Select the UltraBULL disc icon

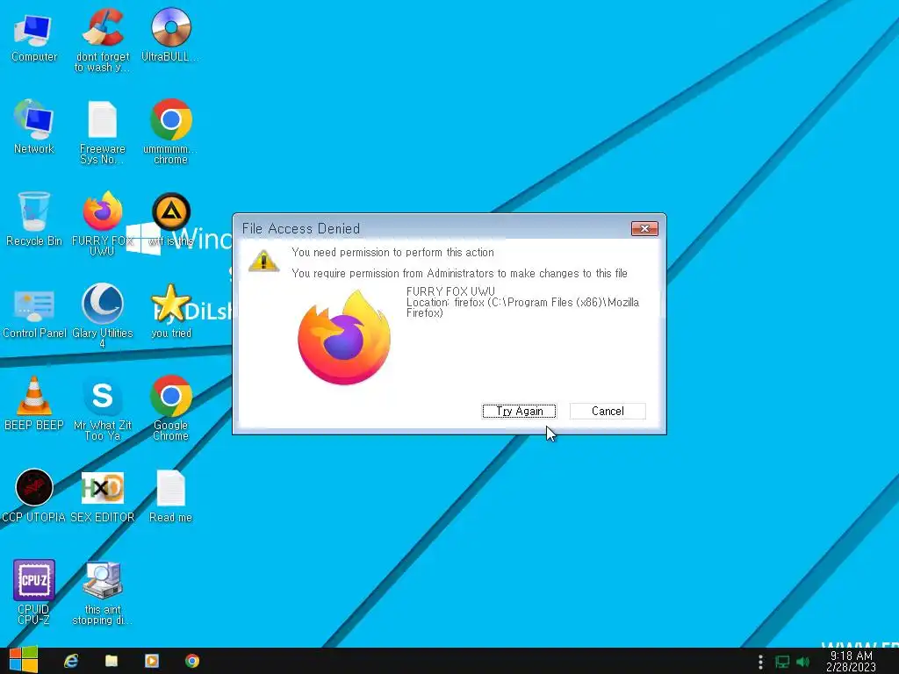point(170,35)
